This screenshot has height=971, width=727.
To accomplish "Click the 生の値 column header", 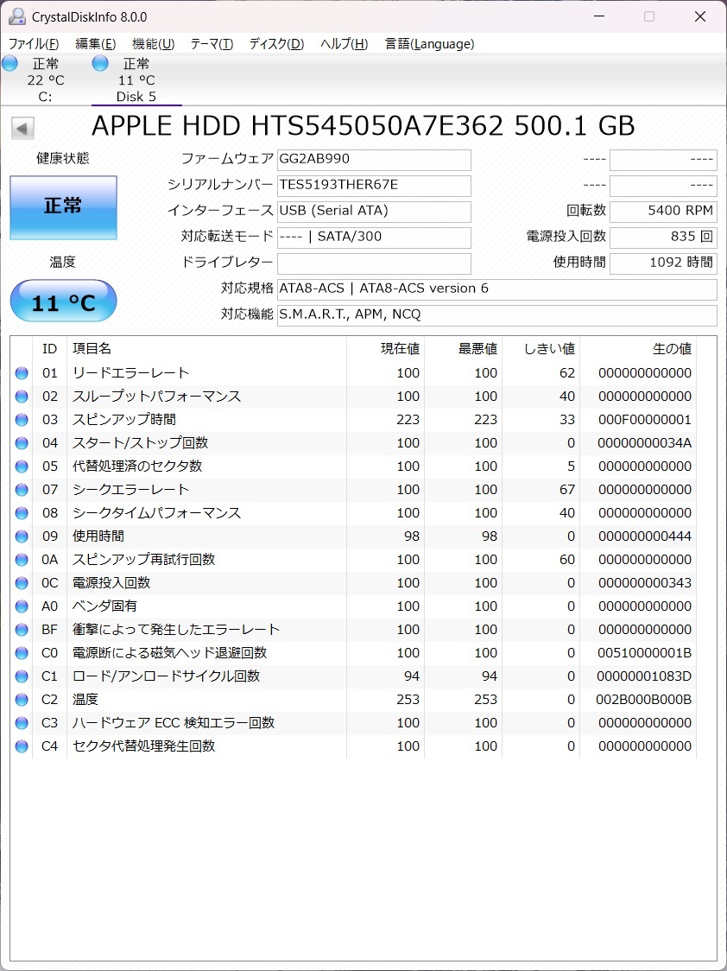I will 638,349.
